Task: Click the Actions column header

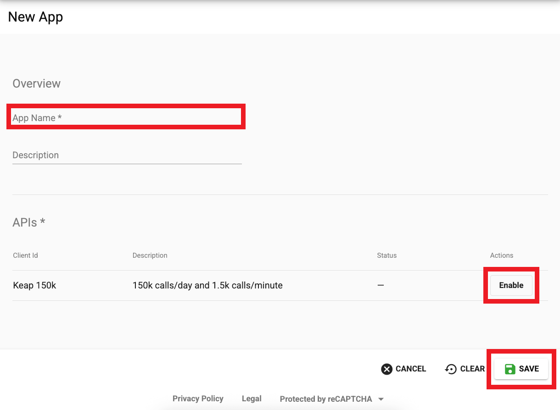Action: pyautogui.click(x=501, y=255)
